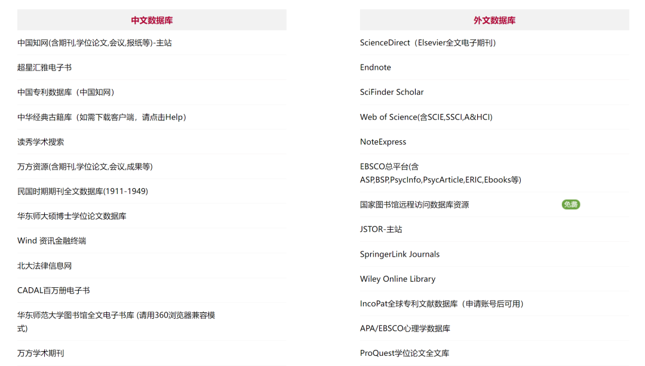The width and height of the screenshot is (645, 366).
Task: Open ScienceDirect Elsevier journals link
Action: [x=428, y=43]
